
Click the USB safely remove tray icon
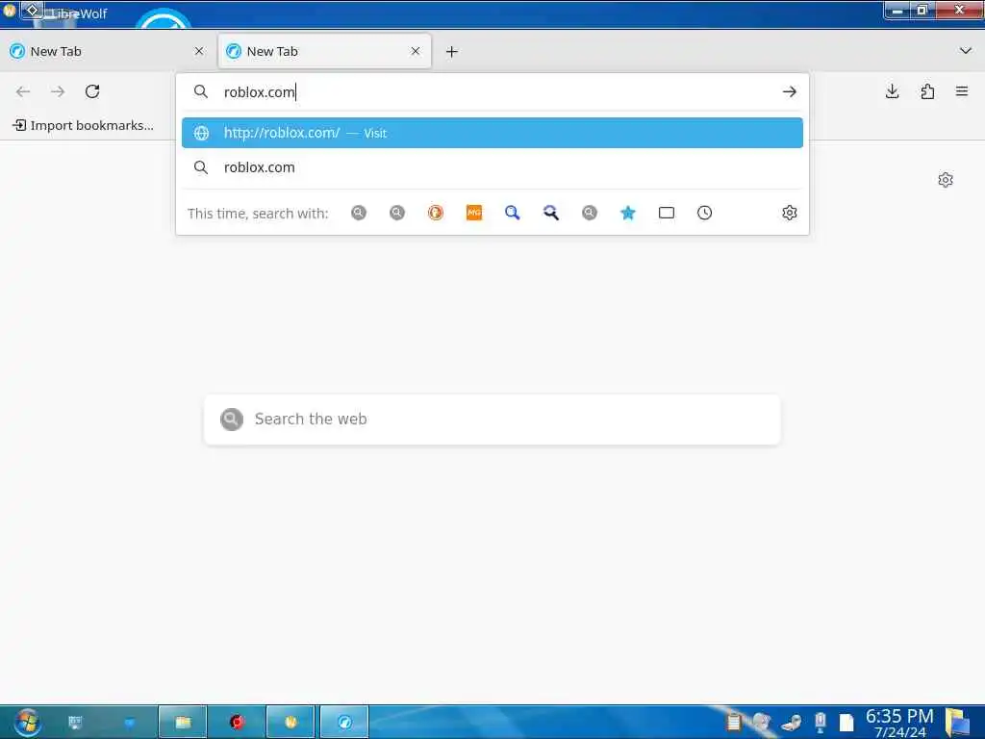click(x=820, y=722)
